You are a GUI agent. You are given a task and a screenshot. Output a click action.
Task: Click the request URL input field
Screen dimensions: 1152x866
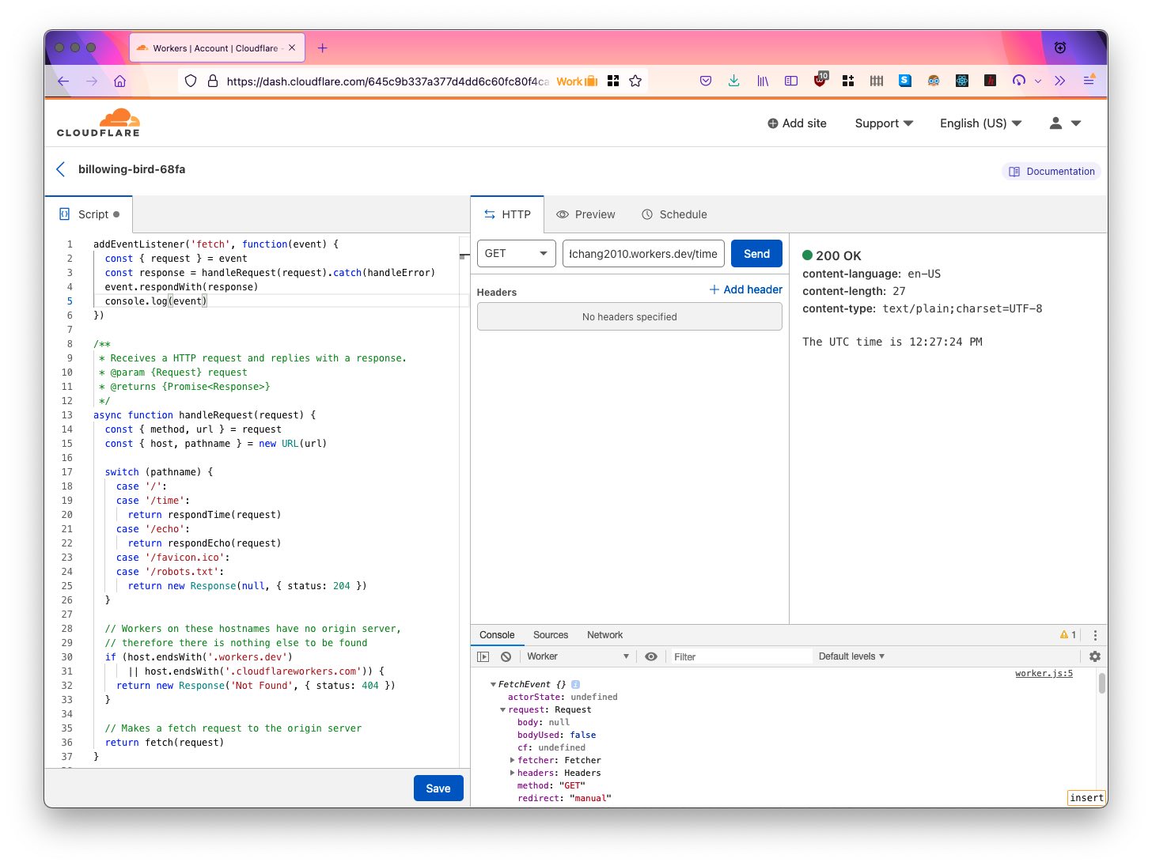tap(643, 254)
